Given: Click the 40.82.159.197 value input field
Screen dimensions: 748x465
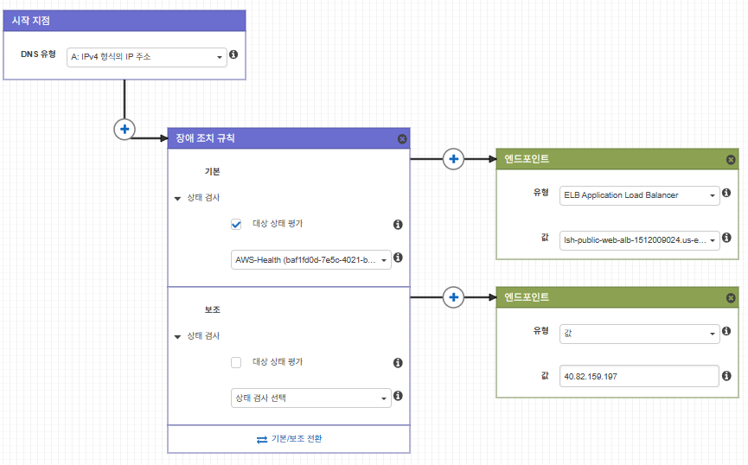Looking at the screenshot, I should coord(639,377).
